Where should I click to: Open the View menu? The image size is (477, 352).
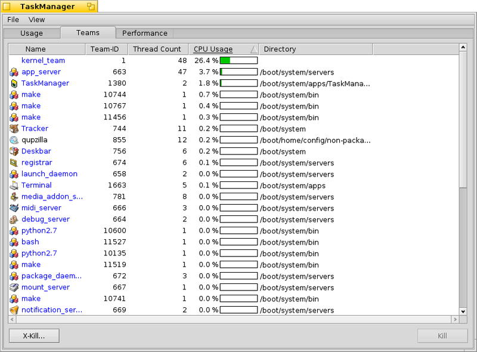click(x=36, y=20)
